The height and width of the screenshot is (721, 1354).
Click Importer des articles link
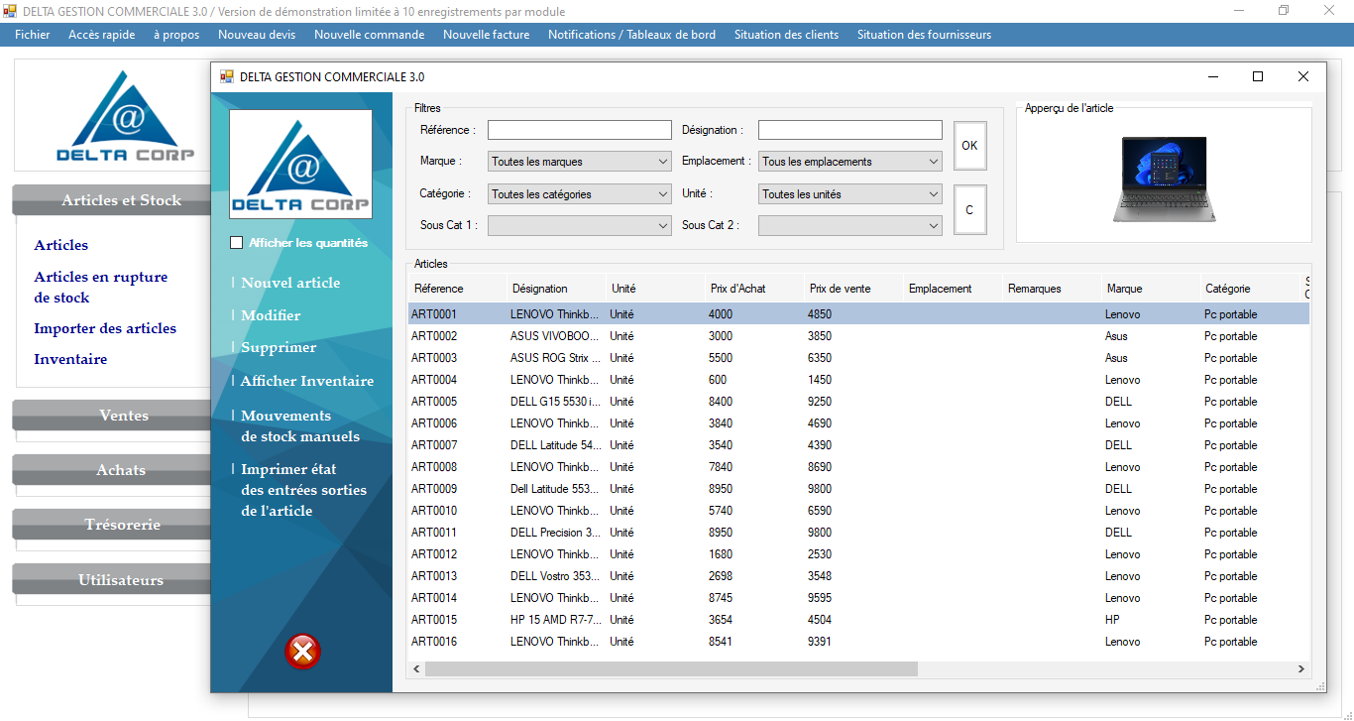tap(105, 328)
